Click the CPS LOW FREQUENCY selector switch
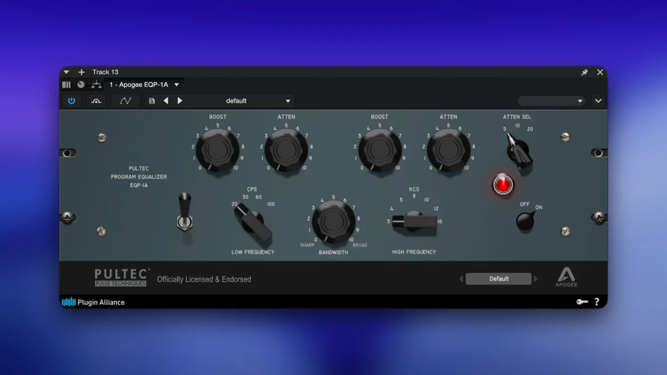Viewport: 667px width, 375px height. pyautogui.click(x=253, y=222)
